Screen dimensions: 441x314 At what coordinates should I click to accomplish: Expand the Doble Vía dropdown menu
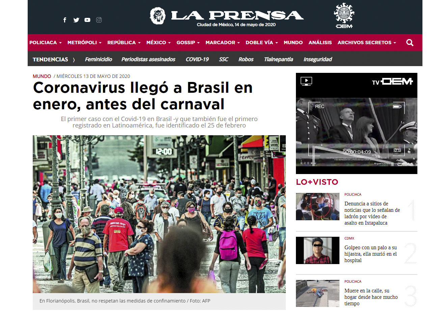click(x=262, y=42)
